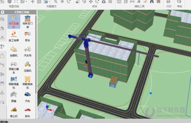Switch to the buildings category sidebar tab
The image size is (191, 123).
(x=2, y=19)
